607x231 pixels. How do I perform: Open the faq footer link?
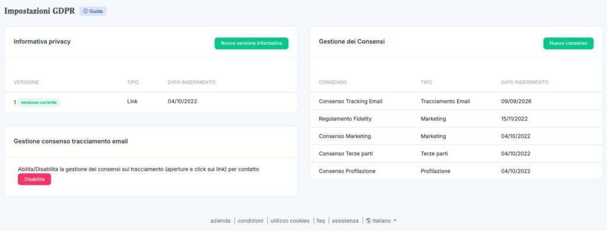click(321, 221)
